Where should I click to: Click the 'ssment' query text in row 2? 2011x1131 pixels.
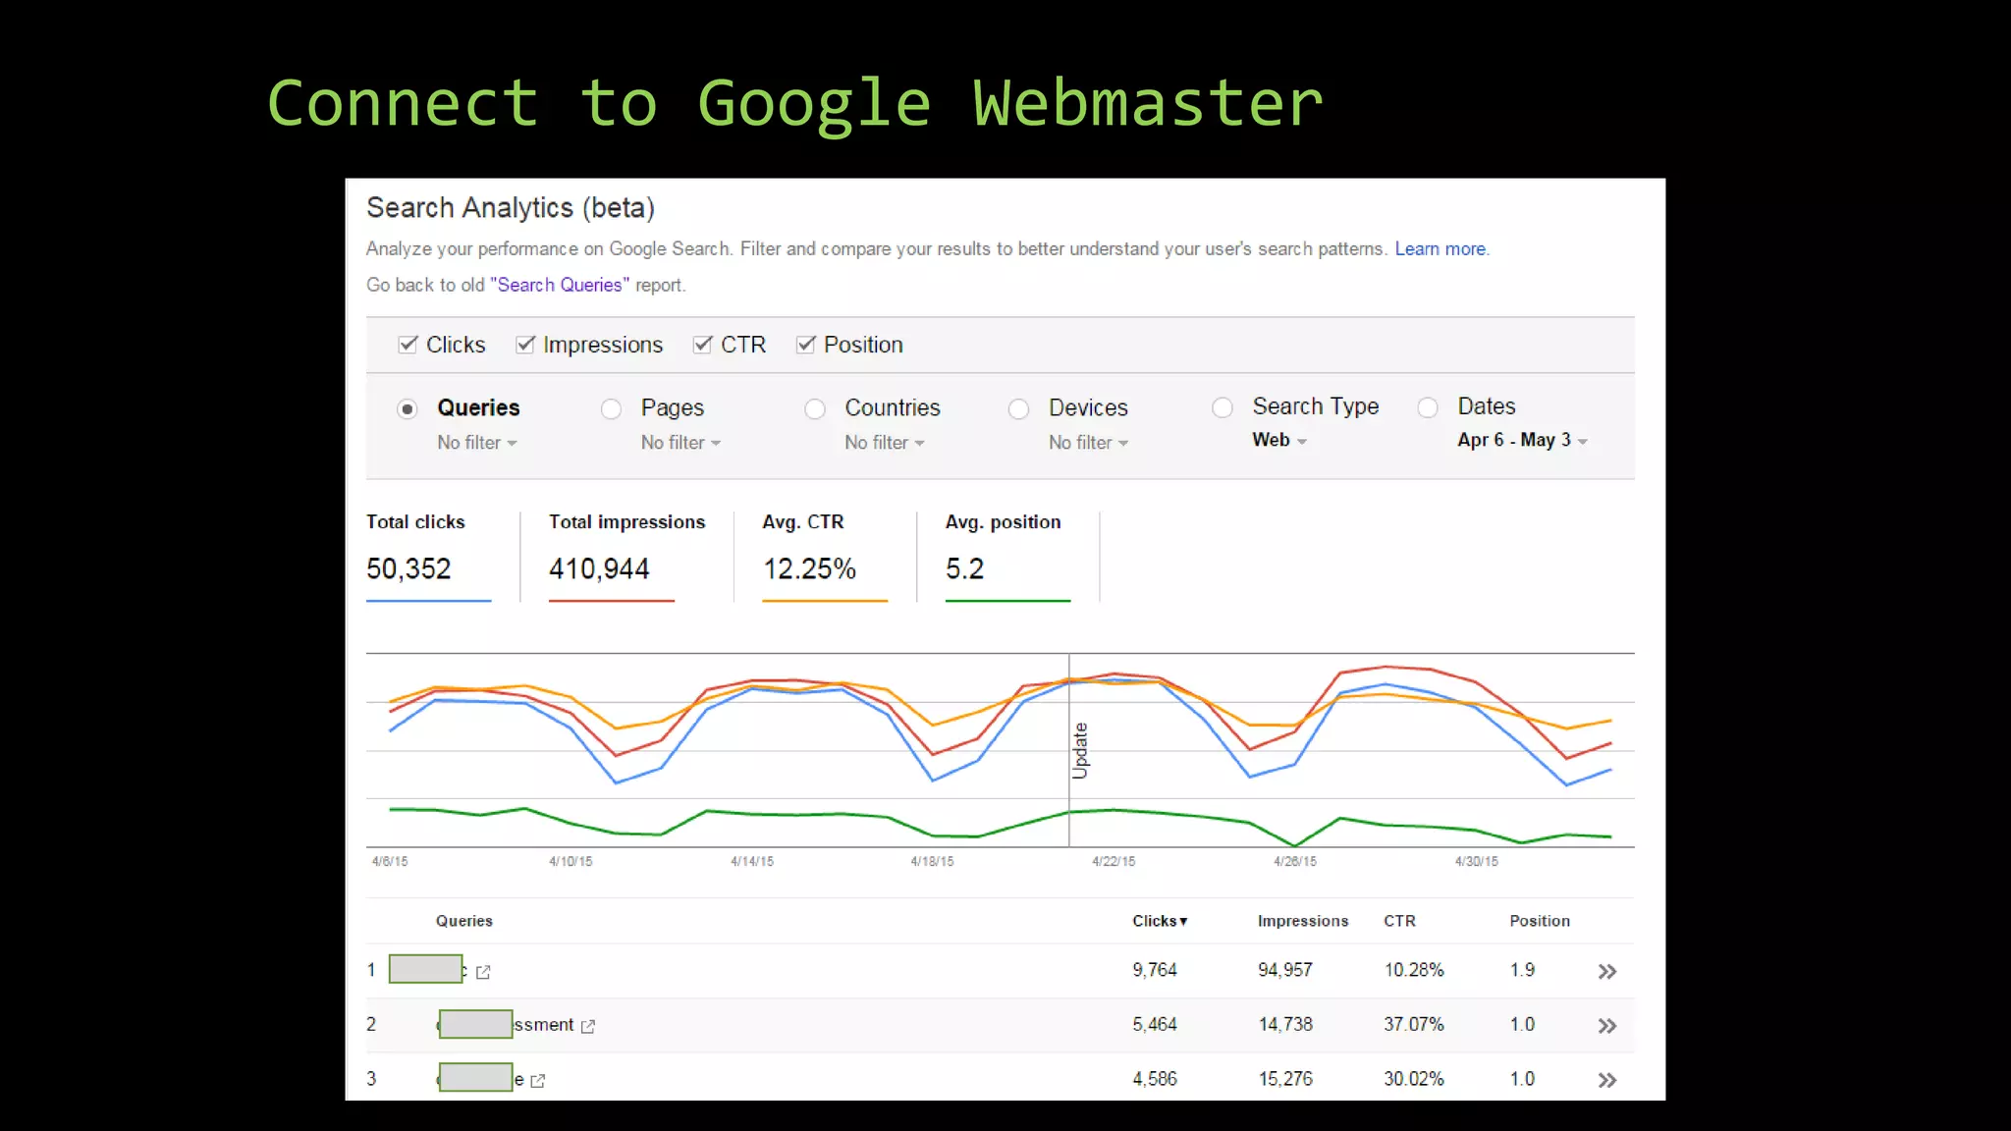544,1025
